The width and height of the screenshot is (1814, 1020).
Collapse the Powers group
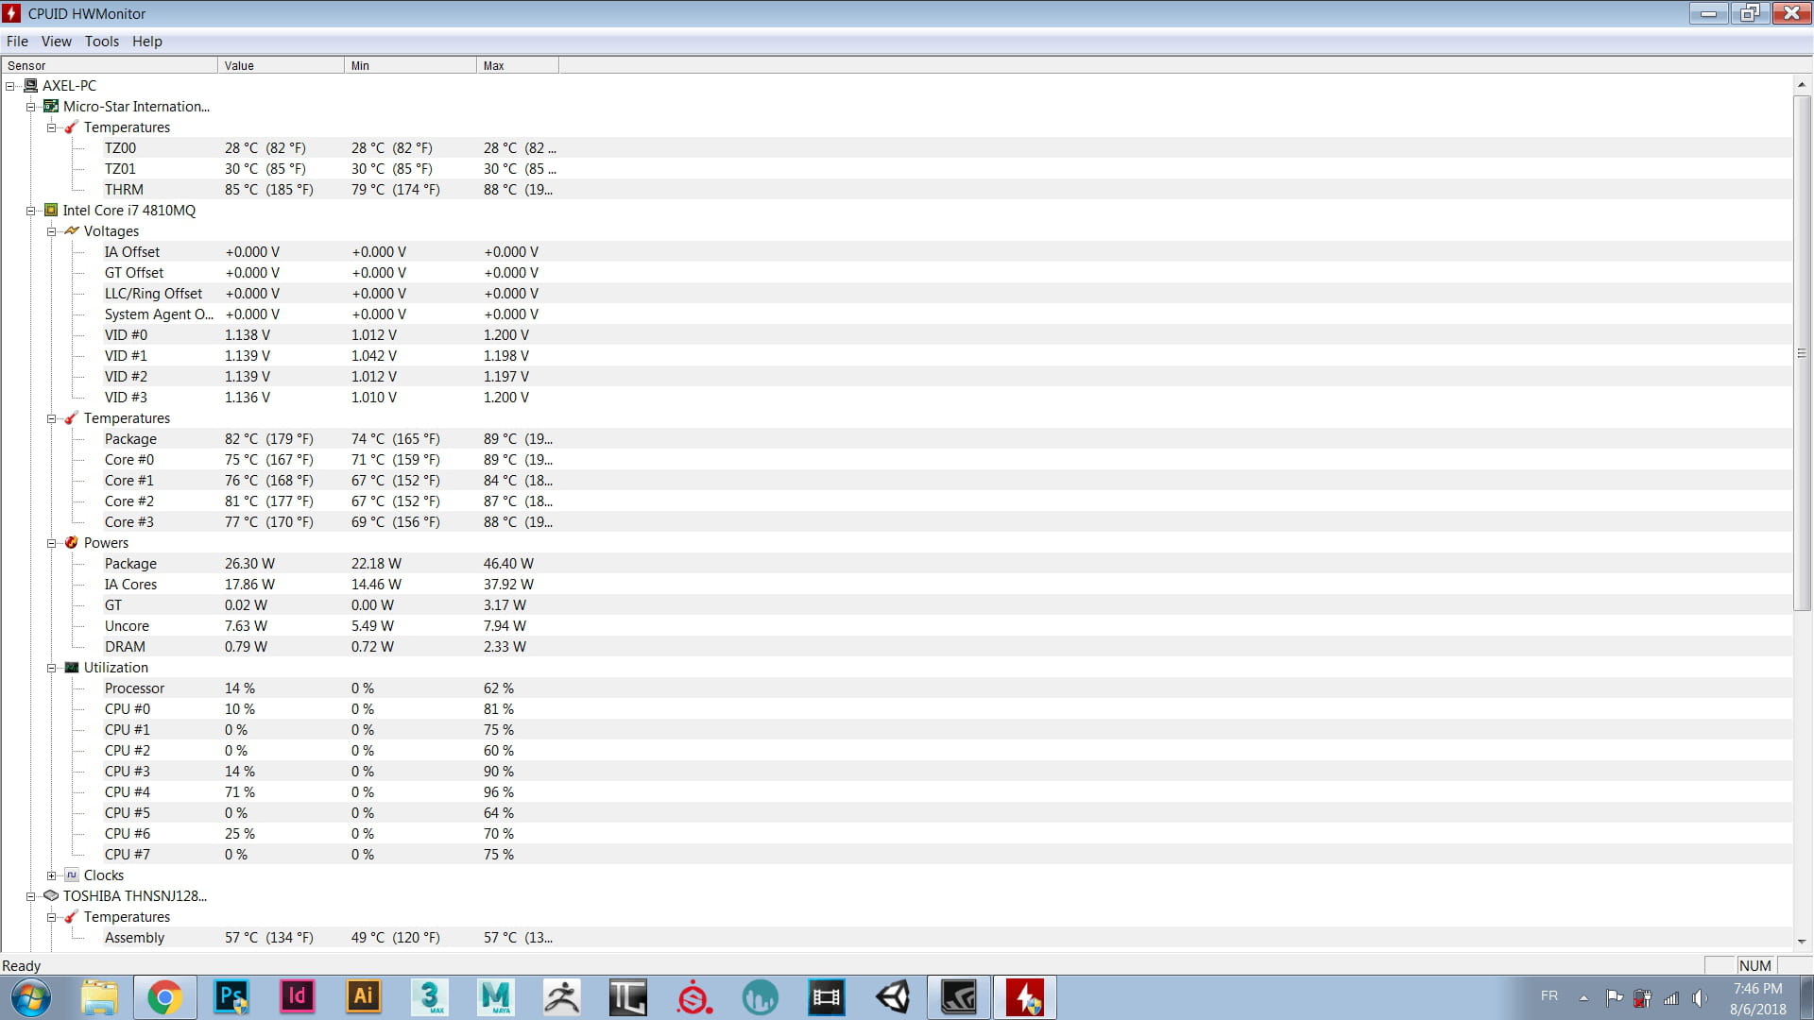coord(52,543)
